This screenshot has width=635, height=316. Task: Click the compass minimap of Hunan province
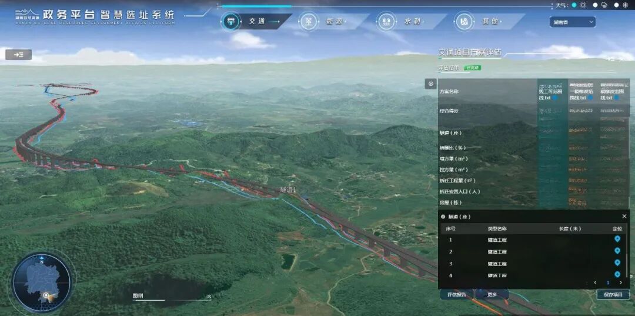[42, 282]
